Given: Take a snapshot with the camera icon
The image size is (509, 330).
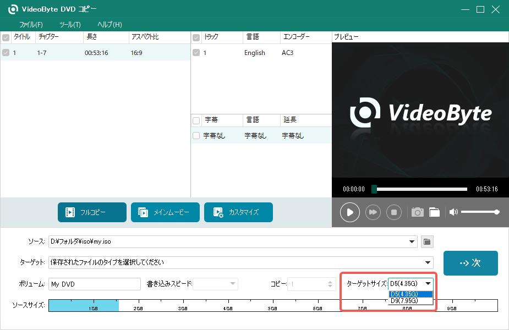Looking at the screenshot, I should pos(417,212).
